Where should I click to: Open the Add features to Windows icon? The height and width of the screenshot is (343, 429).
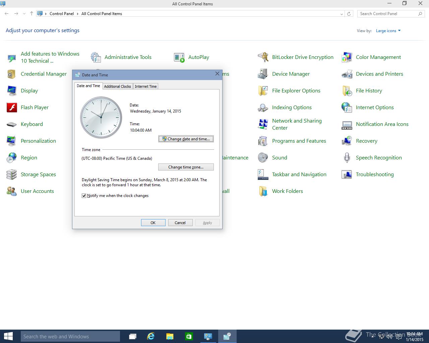(12, 58)
